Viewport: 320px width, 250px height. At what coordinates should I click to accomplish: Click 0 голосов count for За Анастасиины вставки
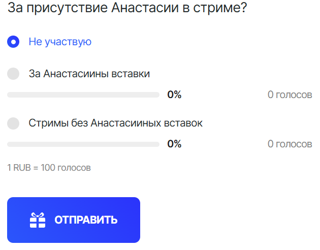pos(290,95)
